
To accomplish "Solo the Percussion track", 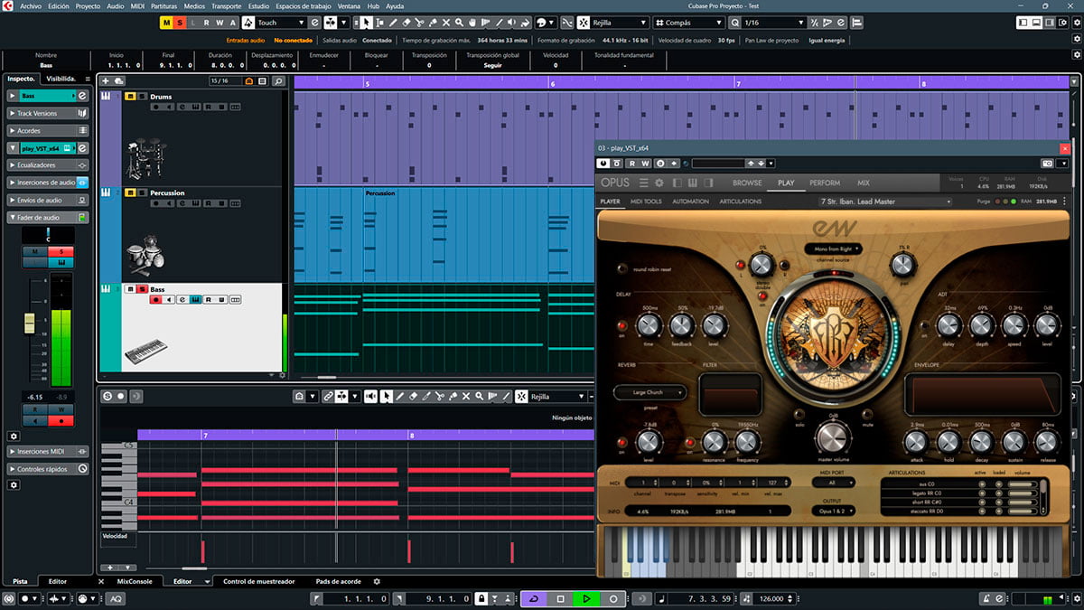I will [141, 192].
